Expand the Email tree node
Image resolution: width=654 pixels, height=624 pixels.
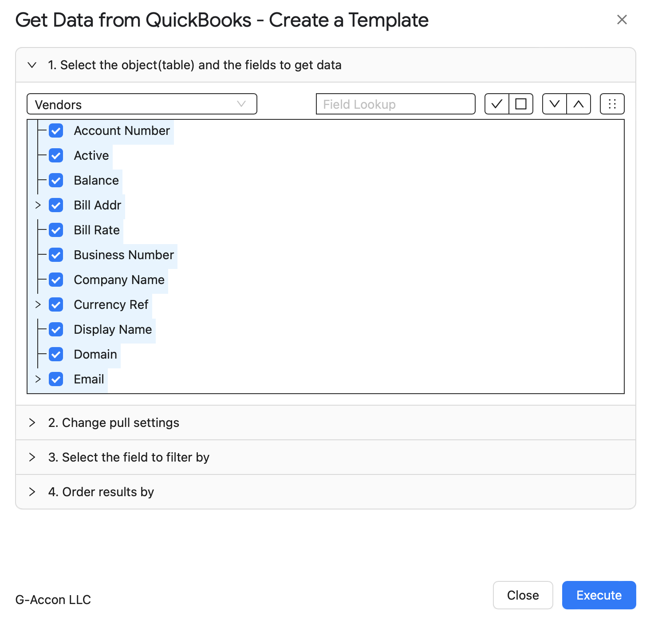click(x=38, y=379)
